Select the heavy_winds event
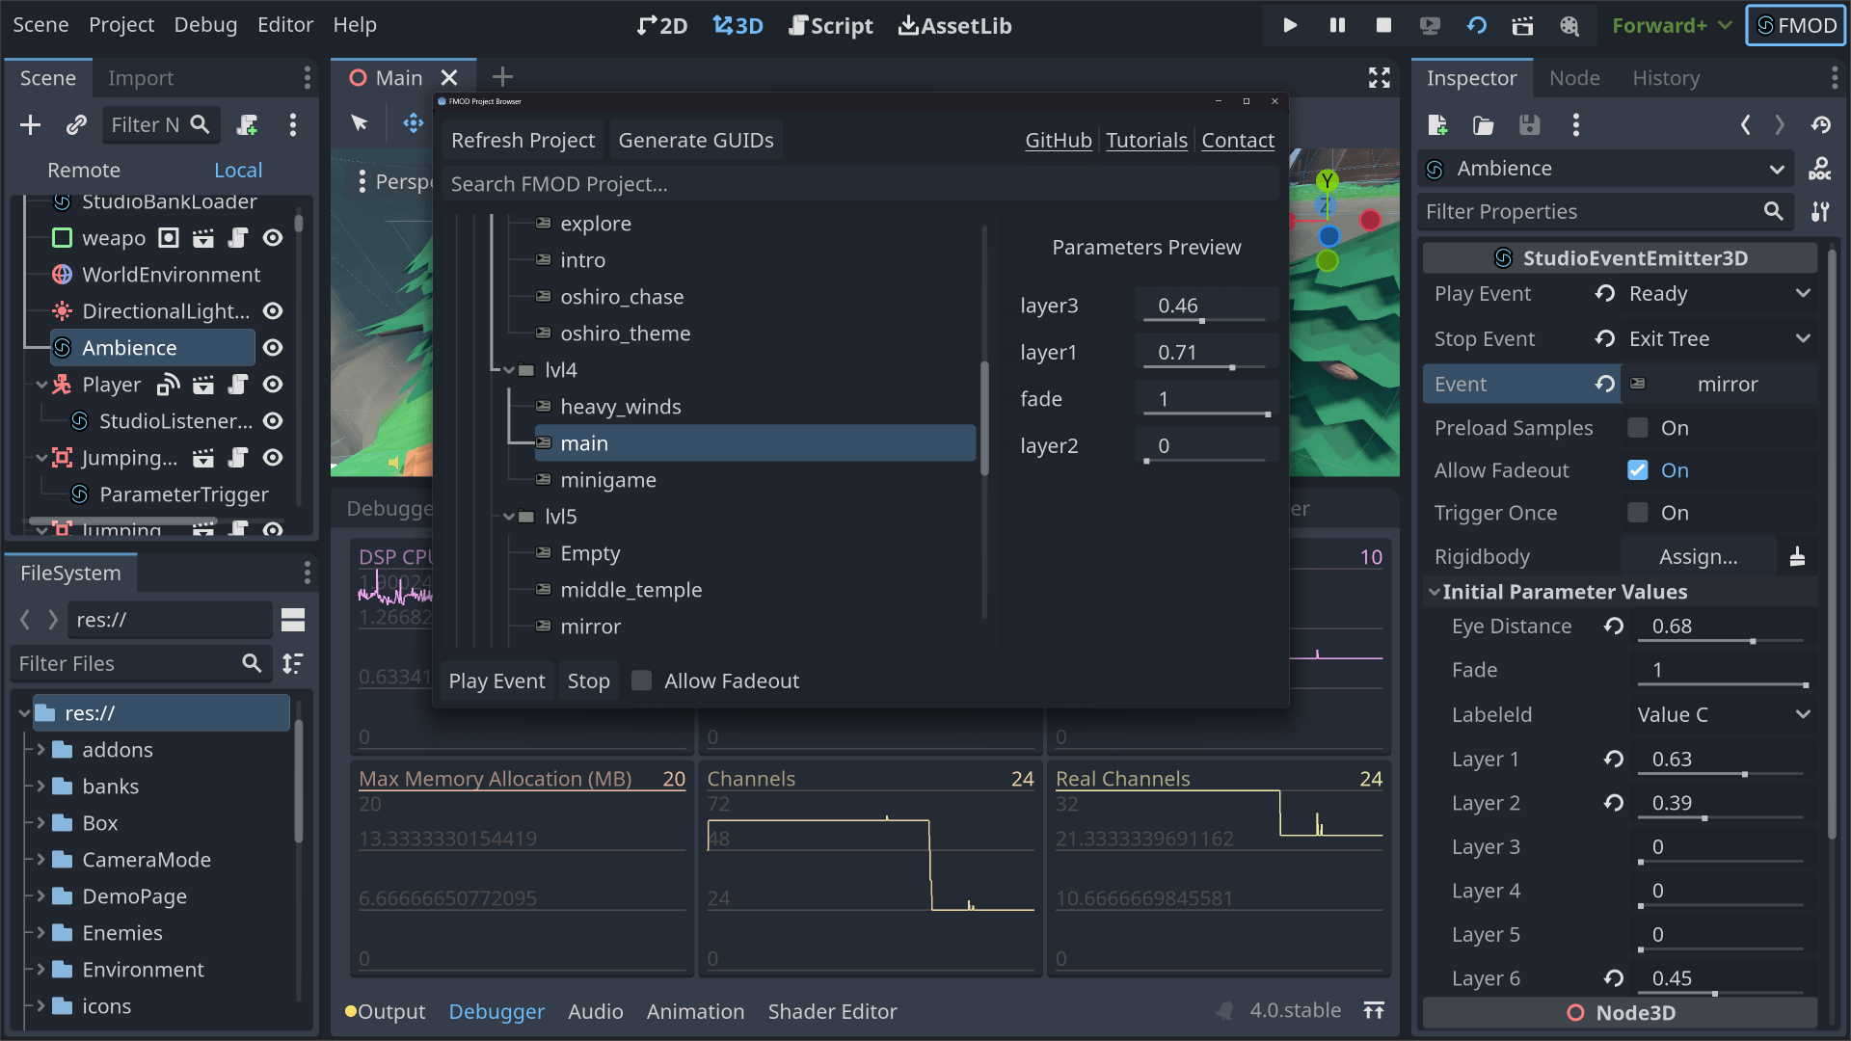1851x1041 pixels. (x=620, y=407)
